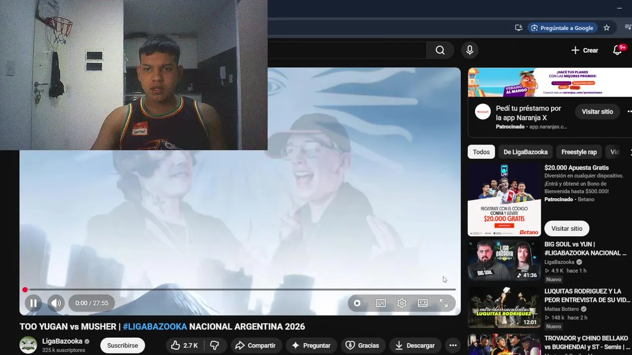Open the Crear menu

(x=584, y=50)
